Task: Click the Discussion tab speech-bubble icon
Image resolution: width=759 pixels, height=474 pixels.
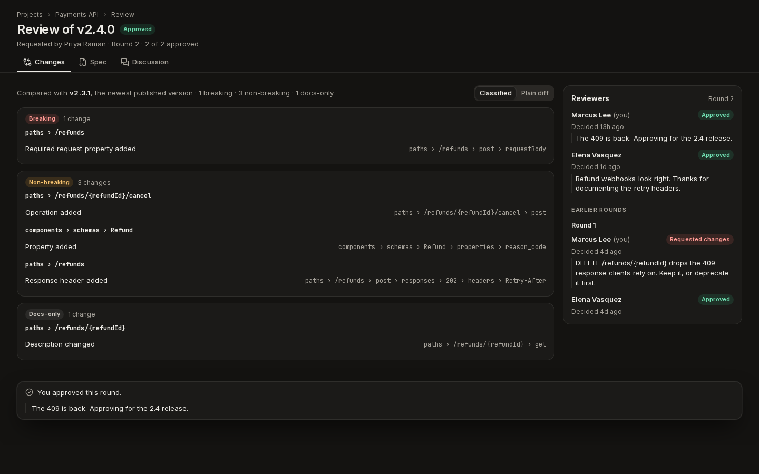Action: pos(125,62)
